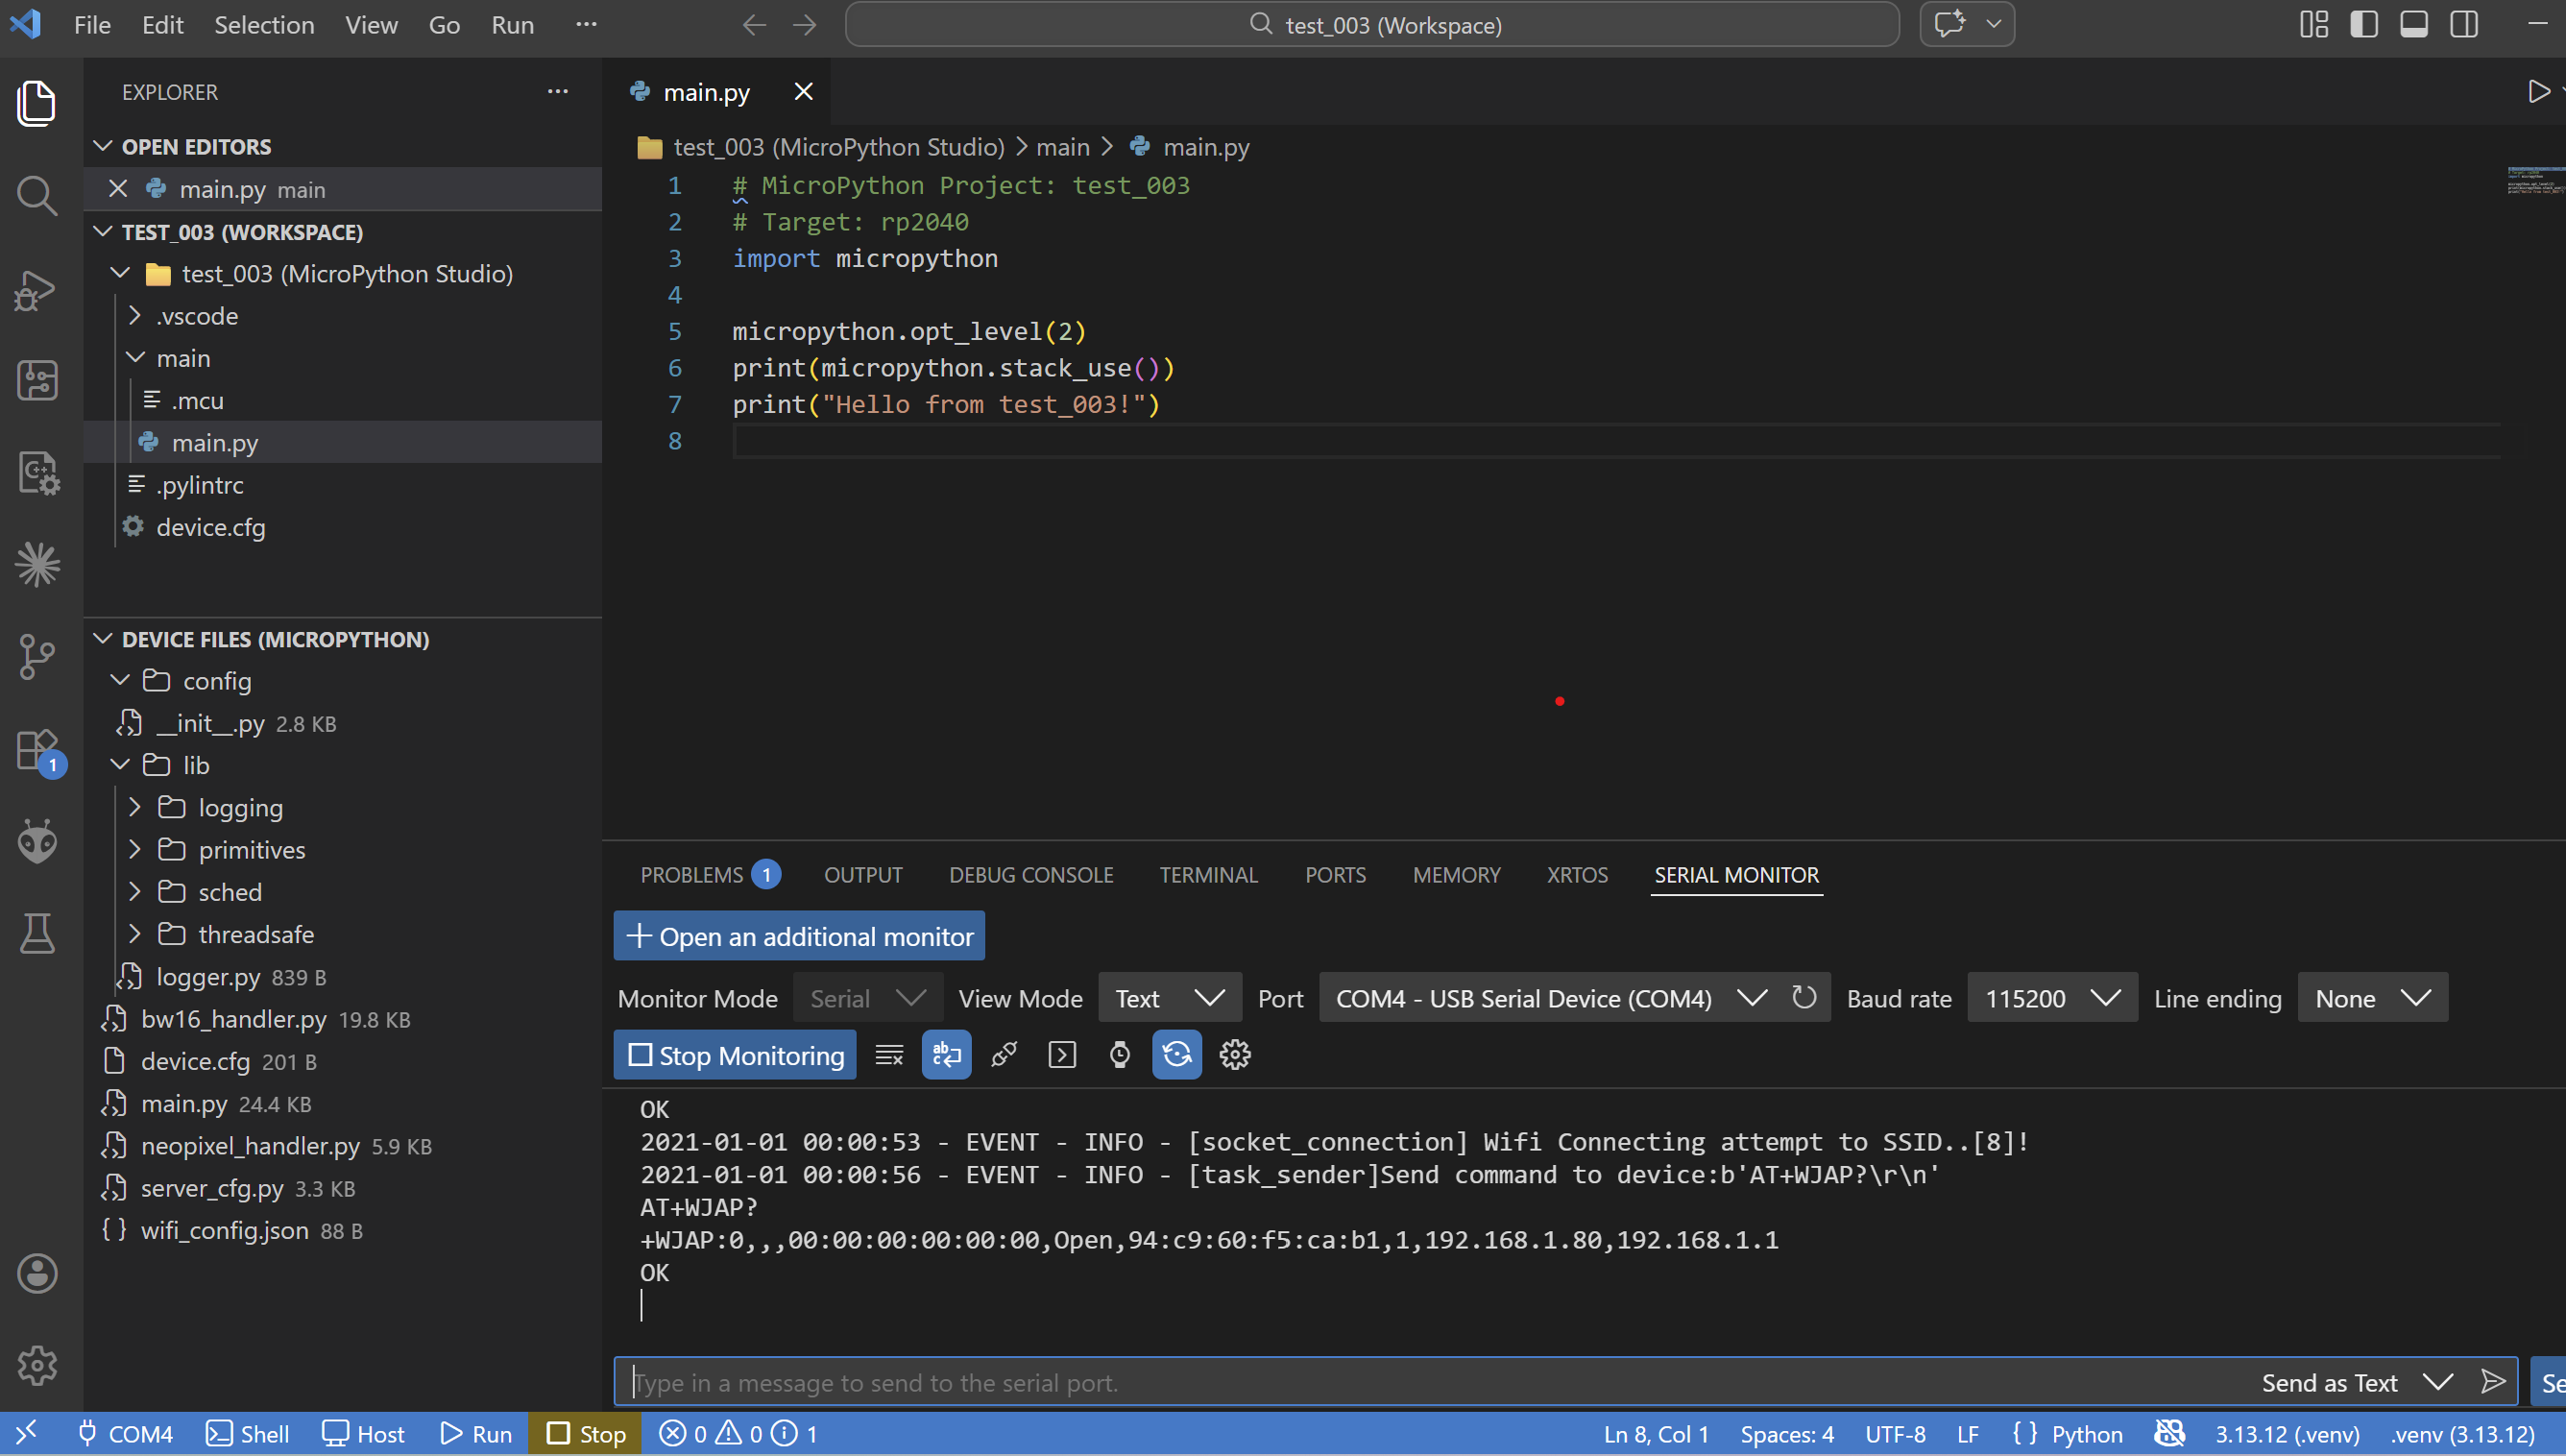This screenshot has width=2566, height=1456.
Task: Open the Port COM4 dropdown
Action: (1551, 998)
